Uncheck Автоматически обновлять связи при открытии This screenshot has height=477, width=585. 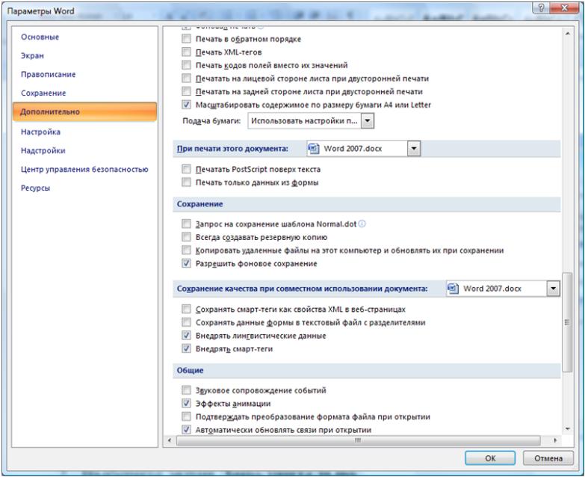coord(186,430)
